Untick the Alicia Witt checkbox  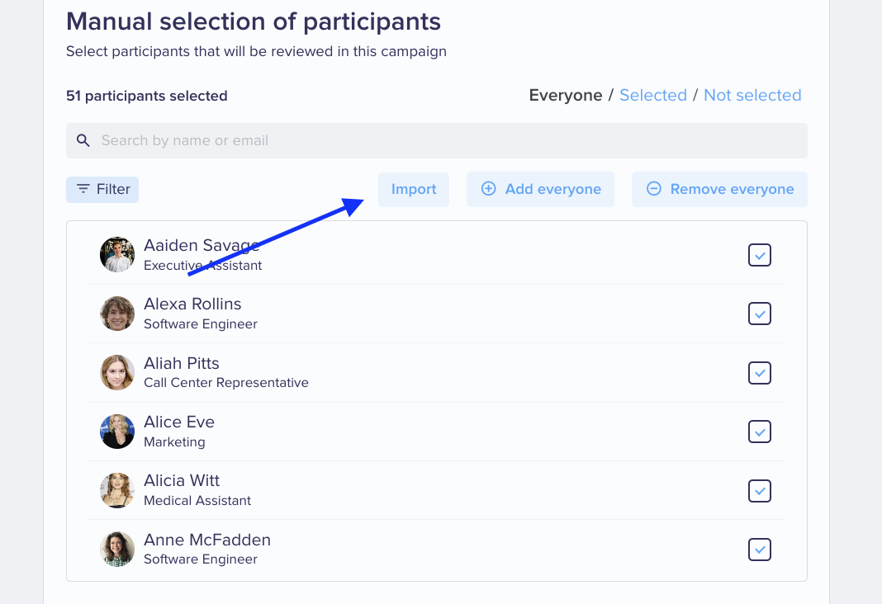(760, 491)
